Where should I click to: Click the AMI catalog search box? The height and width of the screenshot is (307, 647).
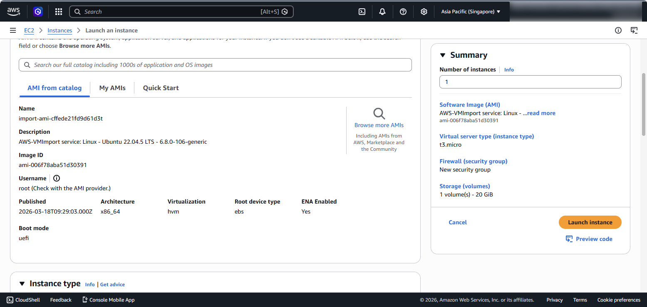(x=215, y=65)
